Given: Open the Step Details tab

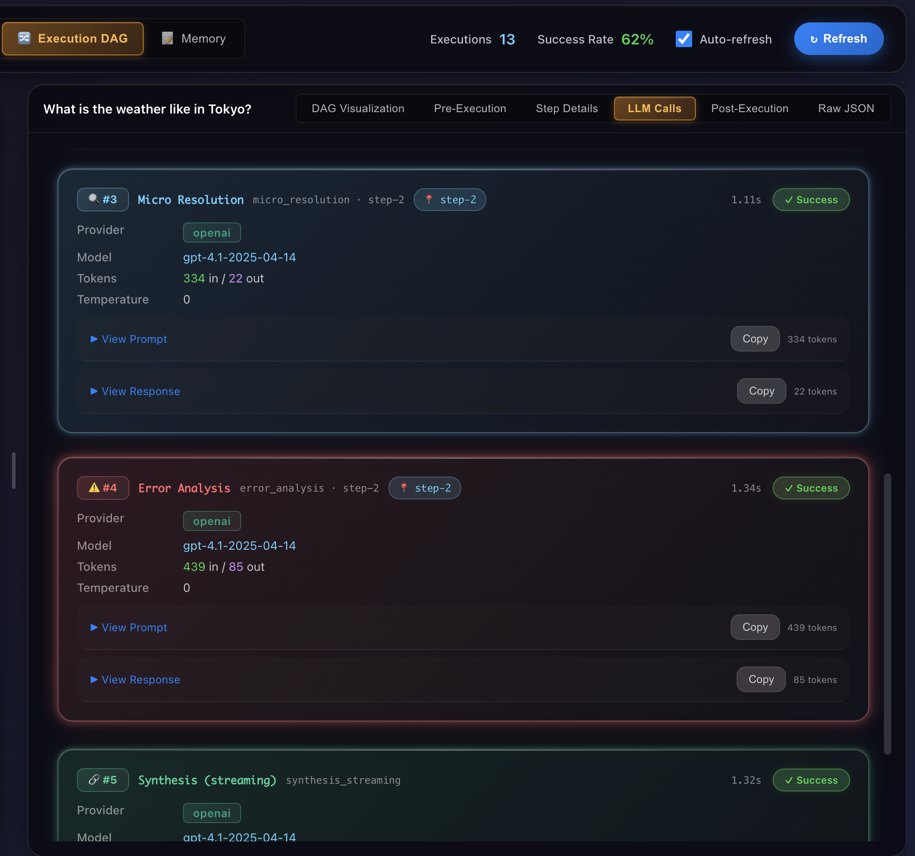Looking at the screenshot, I should [566, 108].
